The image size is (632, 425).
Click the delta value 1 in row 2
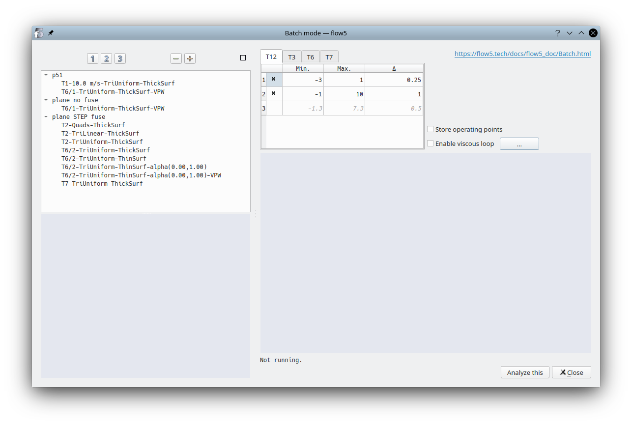394,94
